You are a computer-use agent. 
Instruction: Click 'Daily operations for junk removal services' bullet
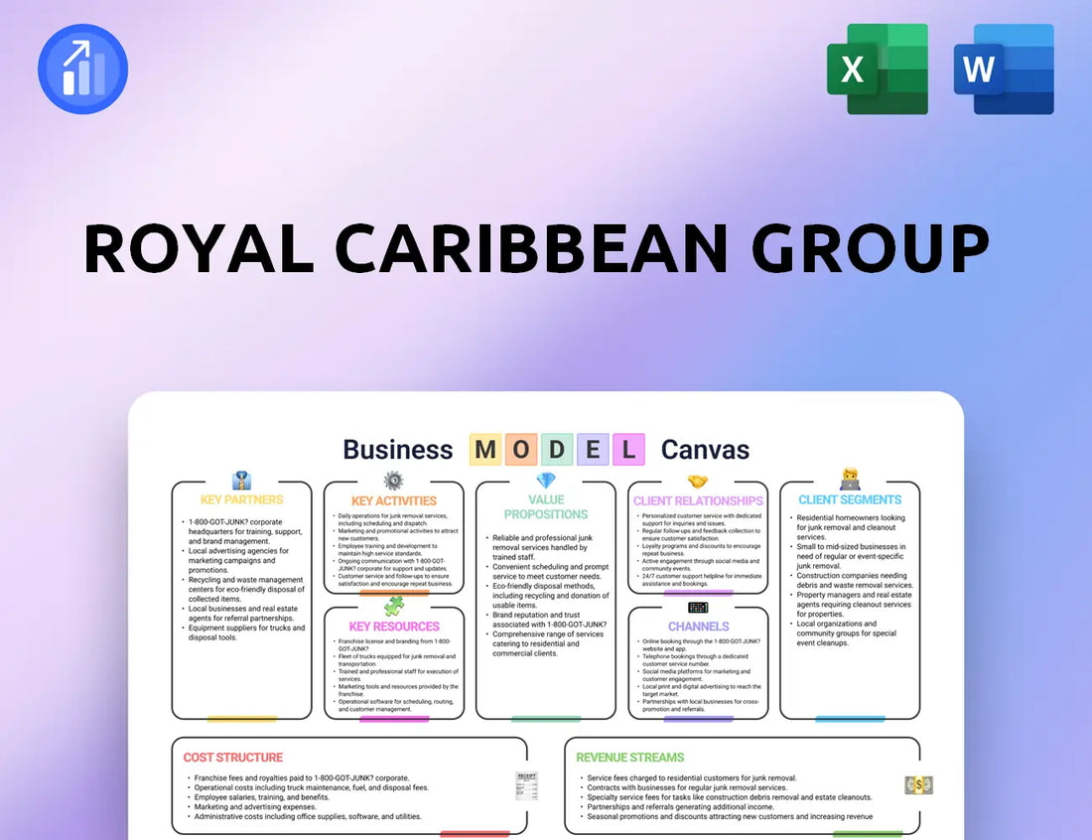point(395,519)
